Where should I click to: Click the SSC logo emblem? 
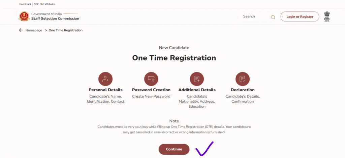click(x=24, y=16)
